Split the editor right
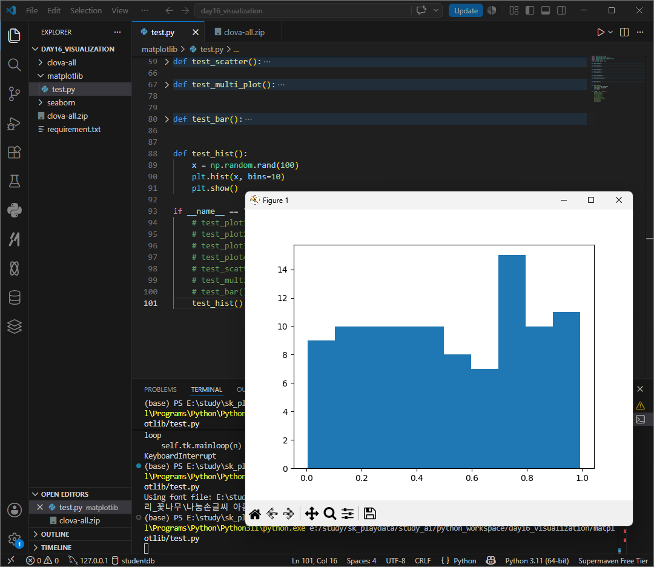Image resolution: width=654 pixels, height=567 pixels. 624,32
